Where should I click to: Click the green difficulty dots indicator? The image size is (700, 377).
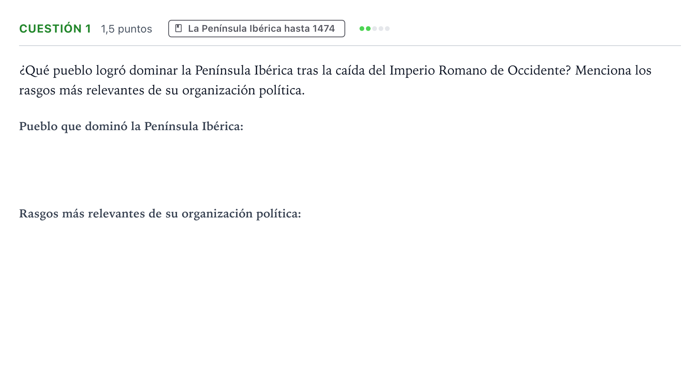click(374, 29)
